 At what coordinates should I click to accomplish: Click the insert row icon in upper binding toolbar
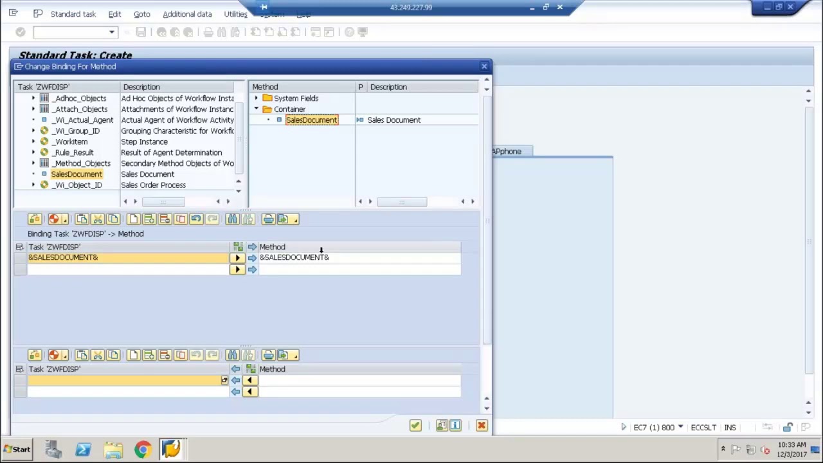click(149, 219)
